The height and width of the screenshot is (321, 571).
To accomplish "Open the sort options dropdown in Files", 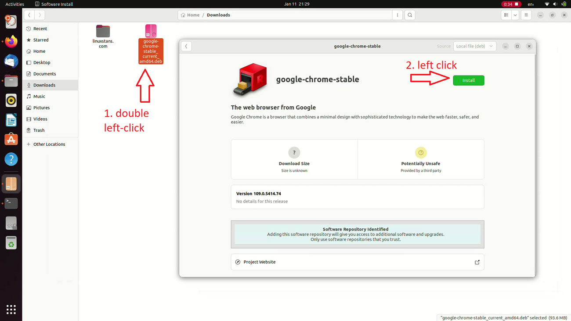I will pyautogui.click(x=506, y=14).
